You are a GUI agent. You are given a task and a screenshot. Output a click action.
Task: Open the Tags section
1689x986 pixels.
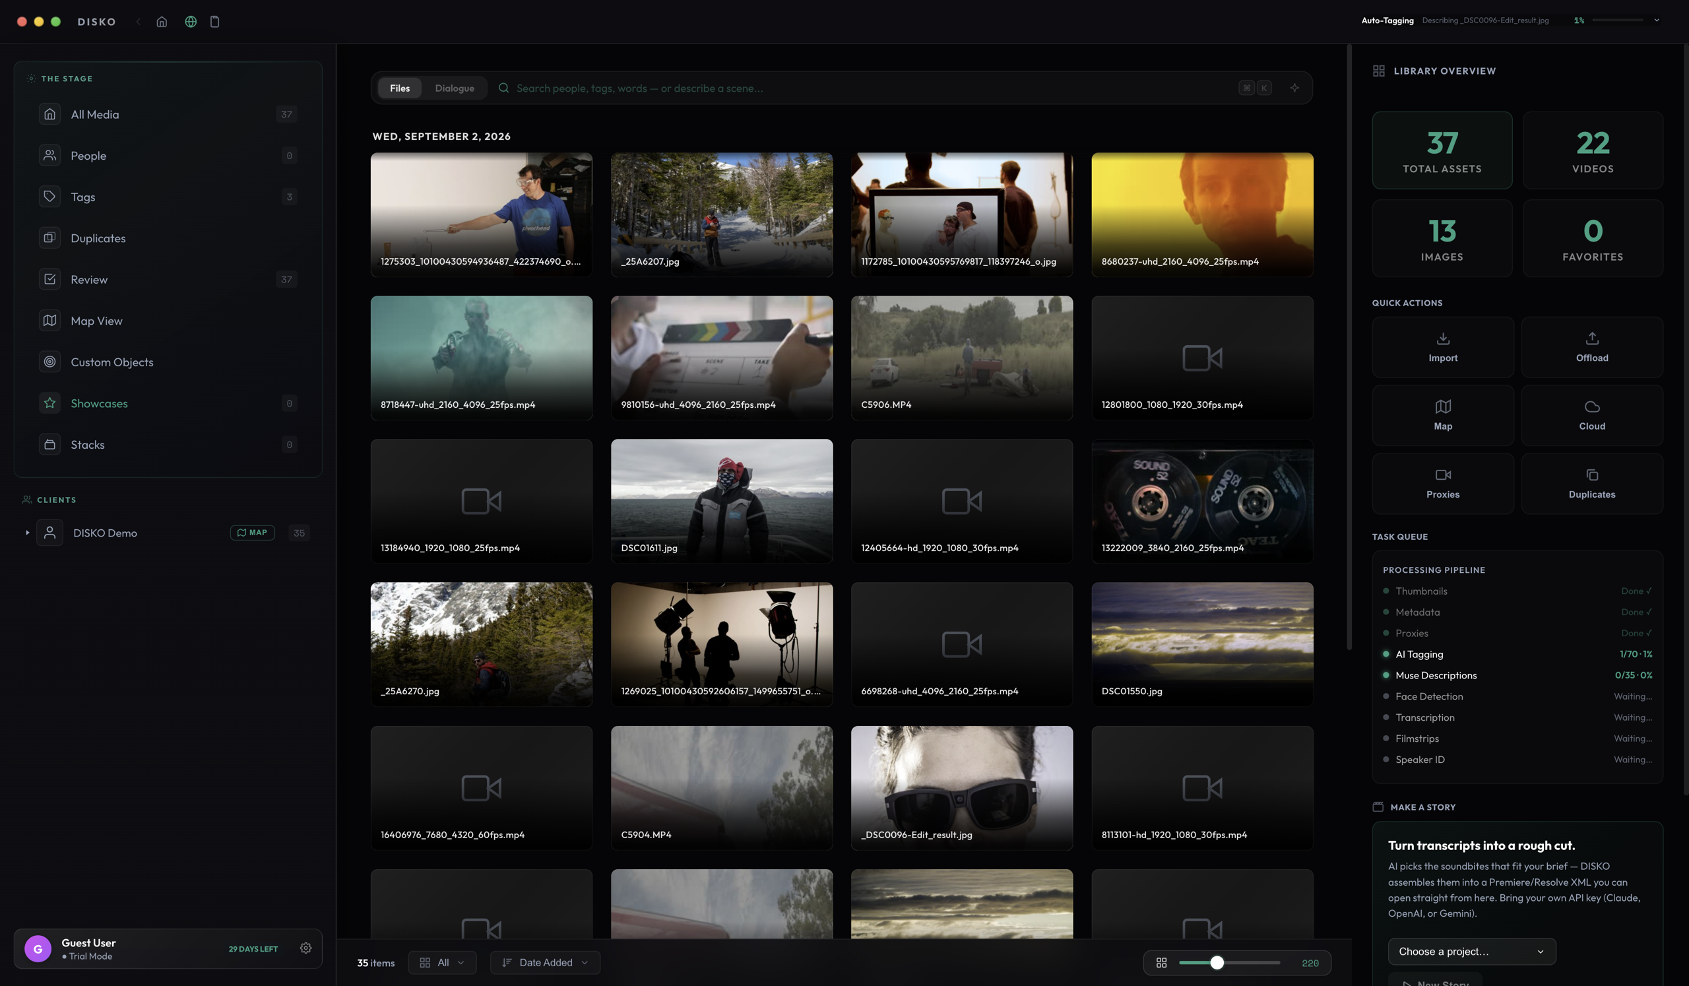(168, 197)
